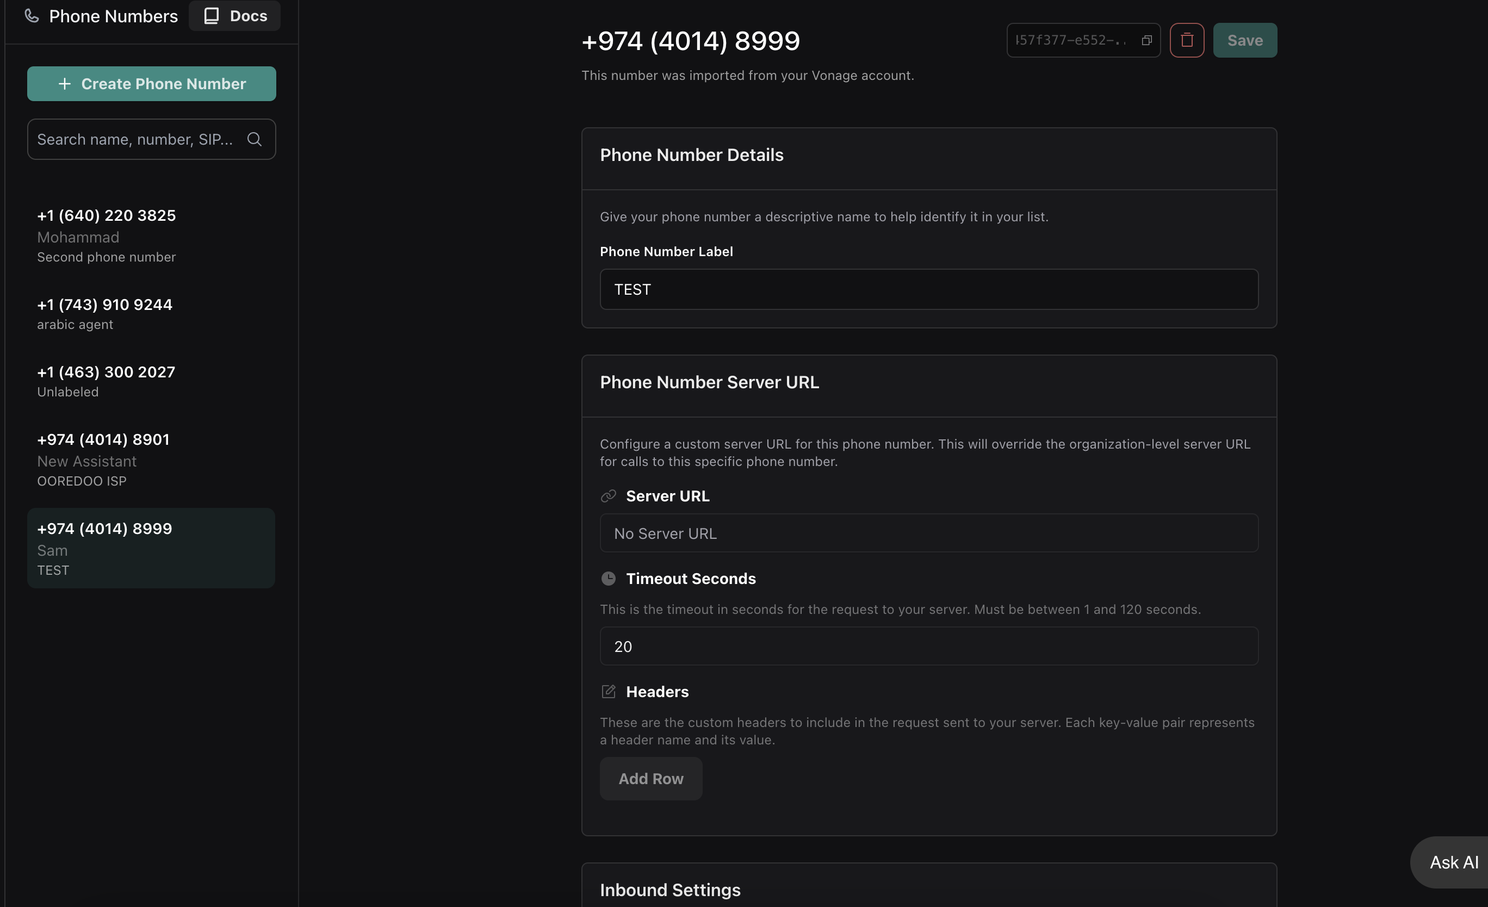Copy the phone number ID
Screen dimensions: 1488x907
(x=1146, y=40)
